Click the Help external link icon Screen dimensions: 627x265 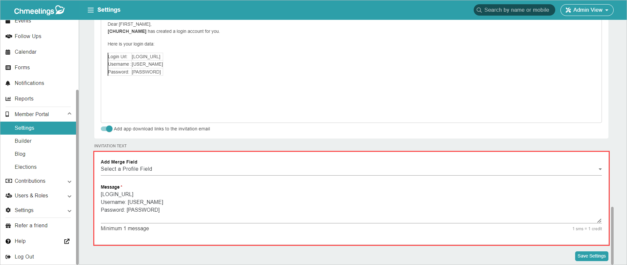coord(67,241)
